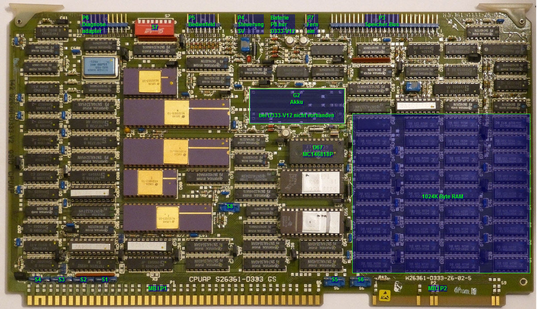Image resolution: width=537 pixels, height=309 pixels.
Task: Select the S1 jumper marker
Action: [105, 280]
